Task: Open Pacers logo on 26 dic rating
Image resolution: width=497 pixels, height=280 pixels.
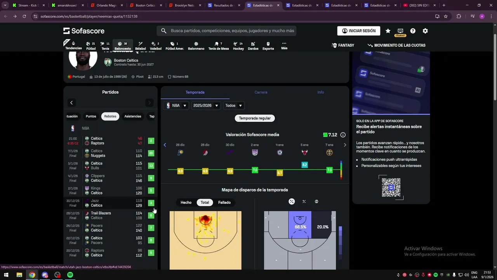Action: [180, 152]
